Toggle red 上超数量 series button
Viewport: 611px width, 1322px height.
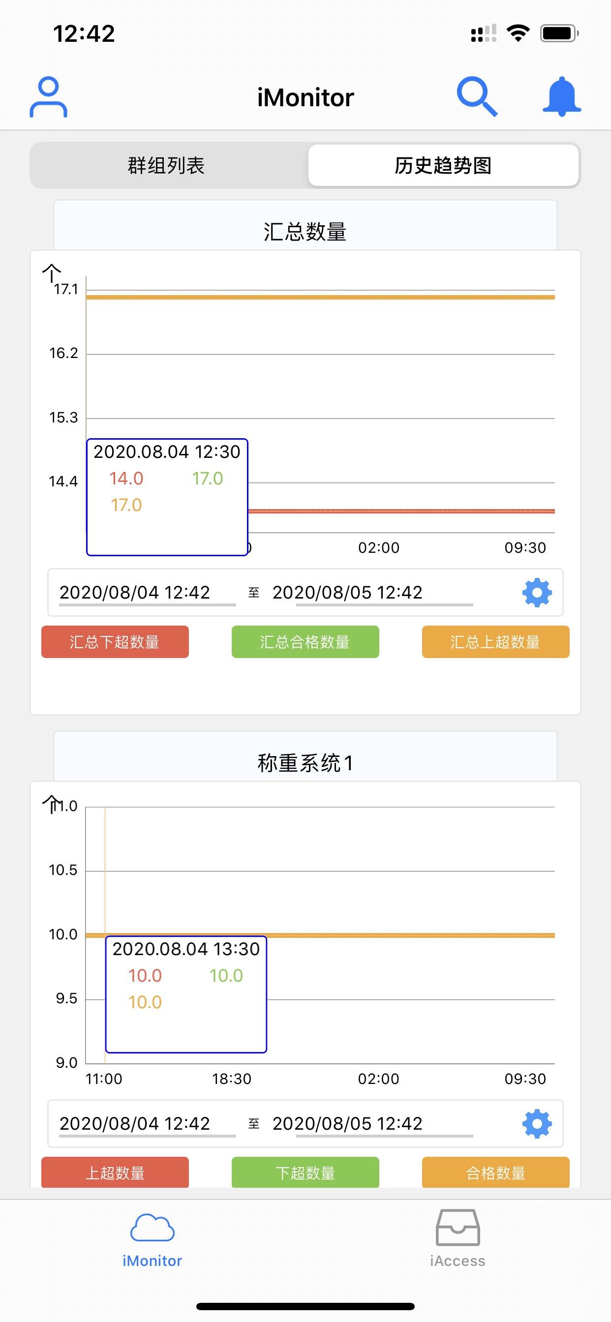[x=115, y=1172]
